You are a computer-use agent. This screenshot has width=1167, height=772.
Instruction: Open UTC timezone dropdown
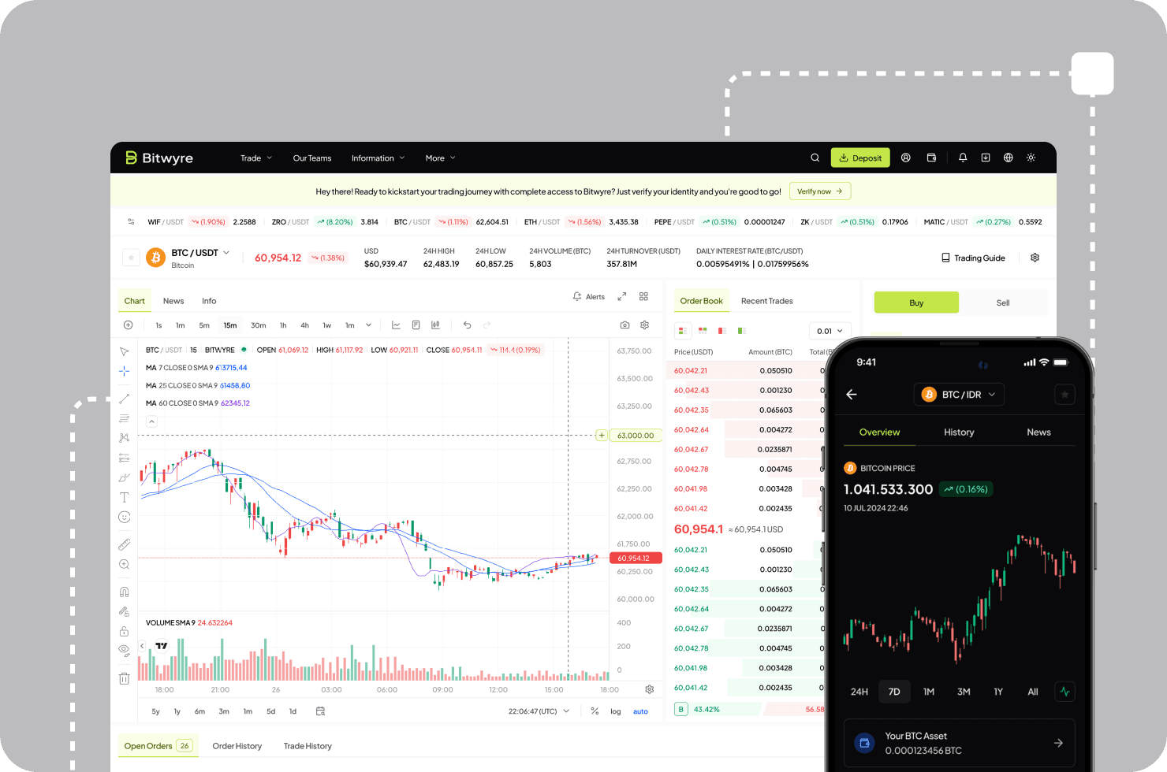539,711
